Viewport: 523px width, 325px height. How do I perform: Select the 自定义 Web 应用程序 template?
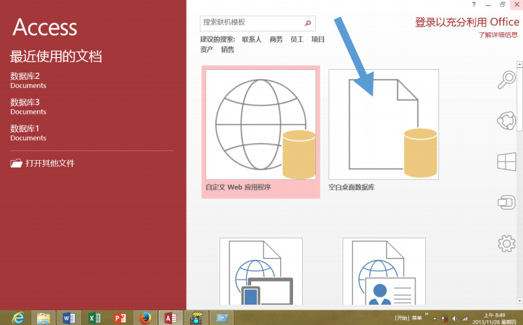pyautogui.click(x=261, y=131)
